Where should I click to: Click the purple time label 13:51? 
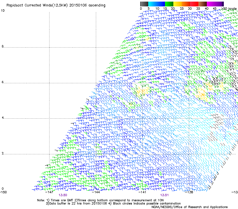coord(164,195)
